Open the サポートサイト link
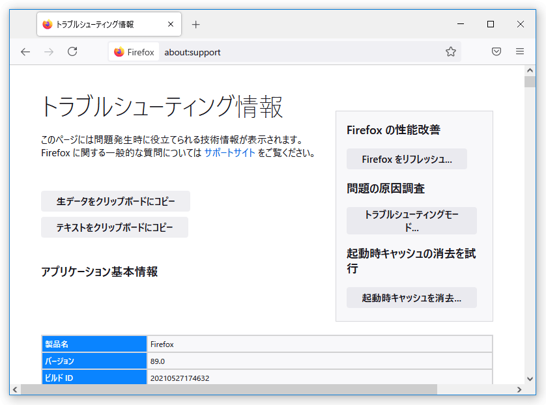This screenshot has height=405, width=546. [230, 153]
